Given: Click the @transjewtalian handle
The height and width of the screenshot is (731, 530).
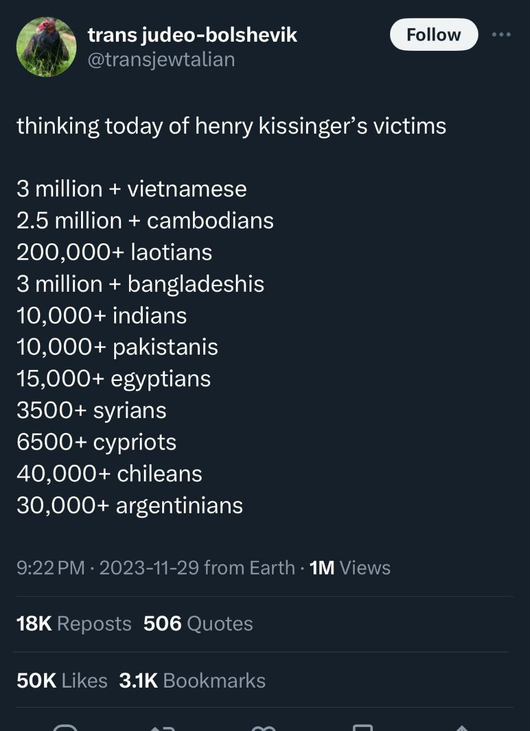Looking at the screenshot, I should pyautogui.click(x=161, y=59).
